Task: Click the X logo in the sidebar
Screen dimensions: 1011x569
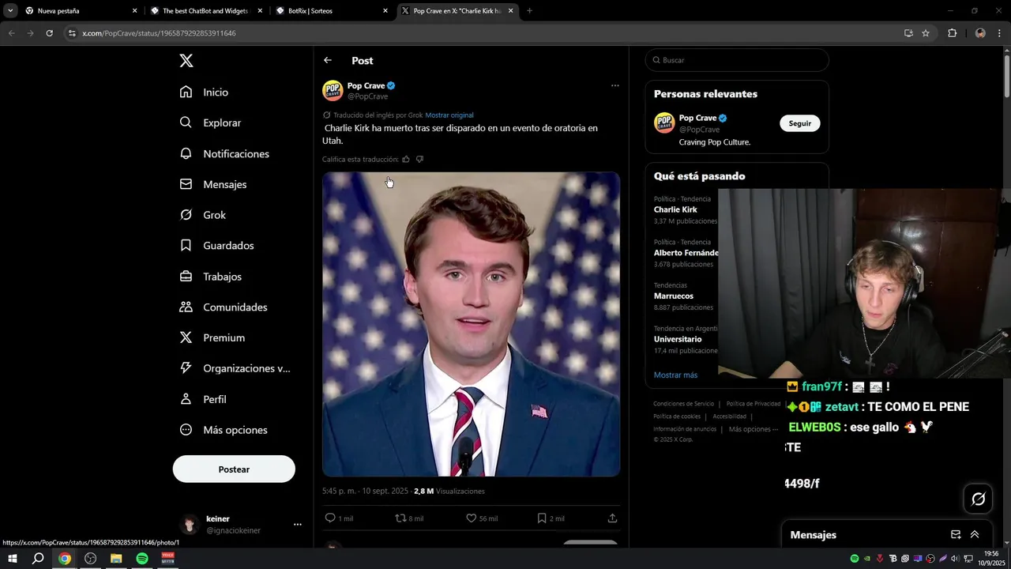Action: 186,61
